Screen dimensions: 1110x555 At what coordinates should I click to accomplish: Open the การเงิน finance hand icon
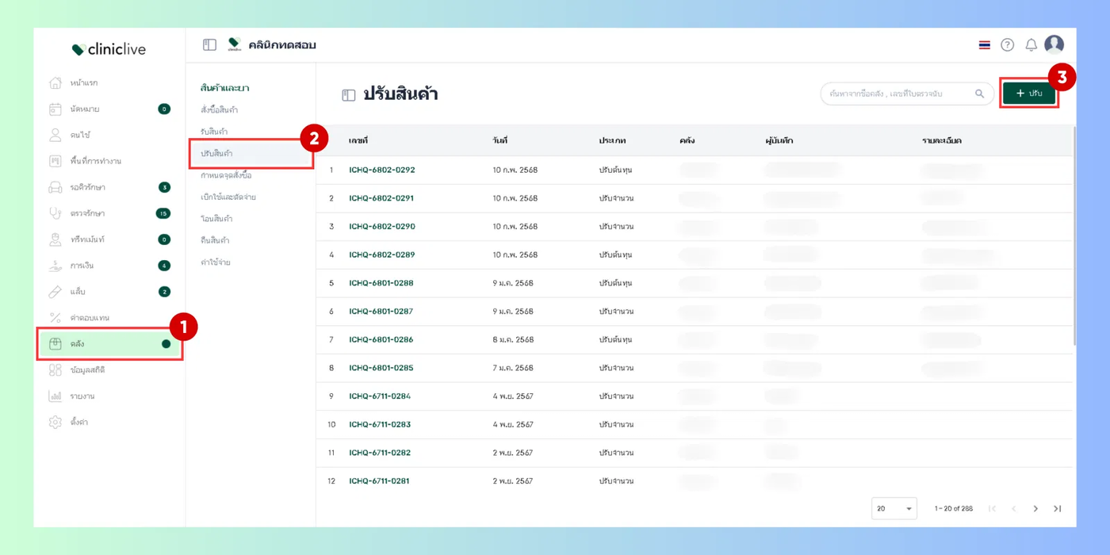(x=55, y=266)
